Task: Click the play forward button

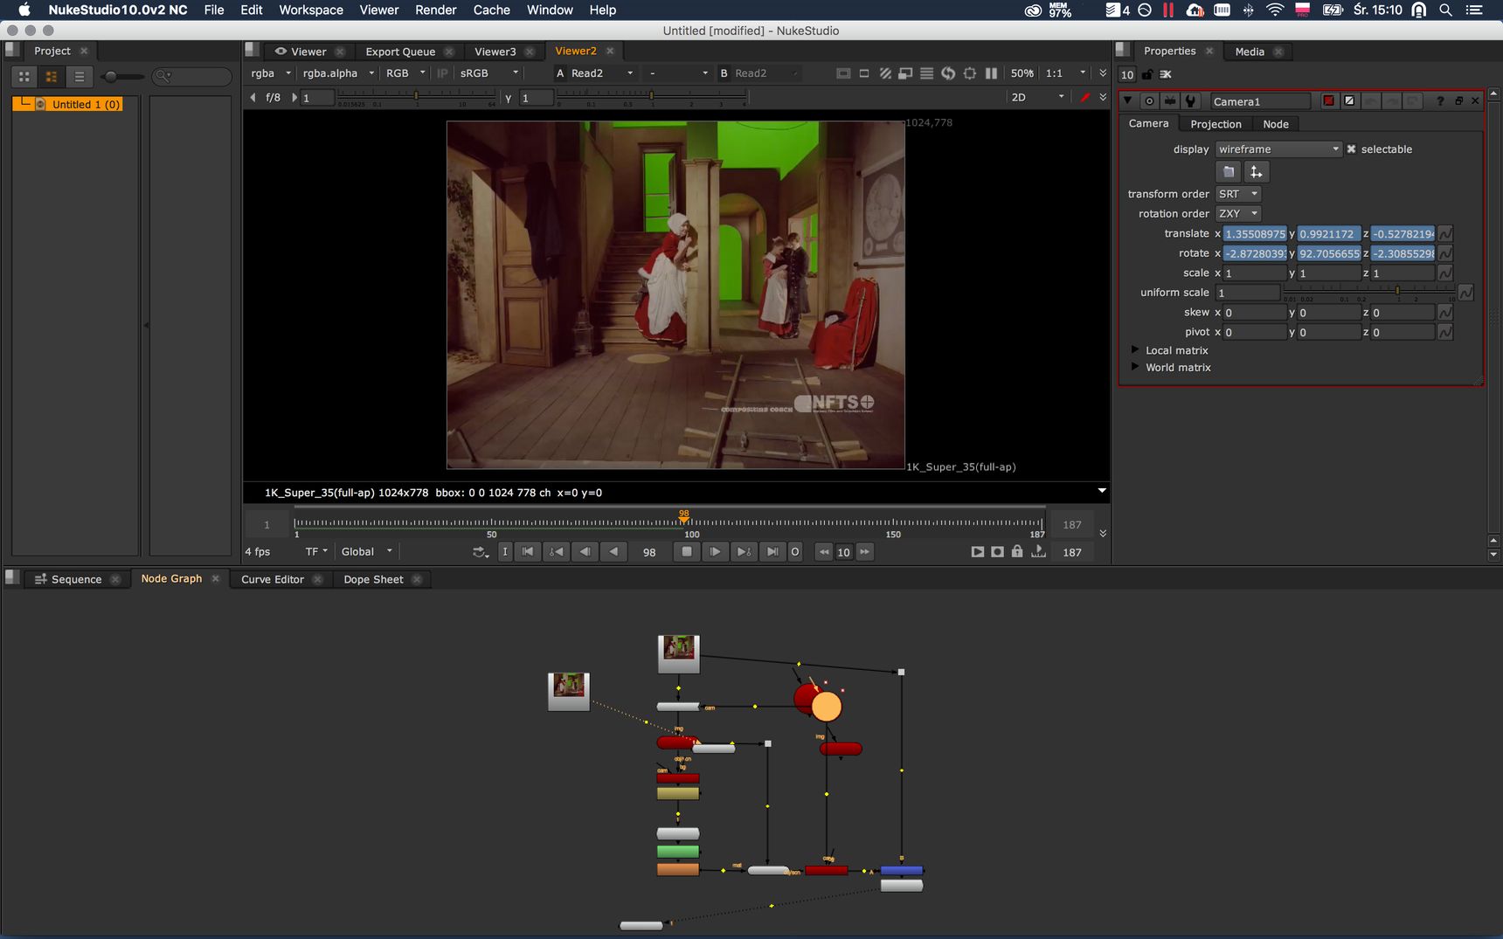Action: pos(715,552)
